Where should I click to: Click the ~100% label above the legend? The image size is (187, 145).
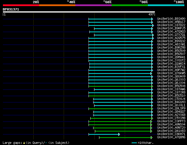(x=179, y=2)
